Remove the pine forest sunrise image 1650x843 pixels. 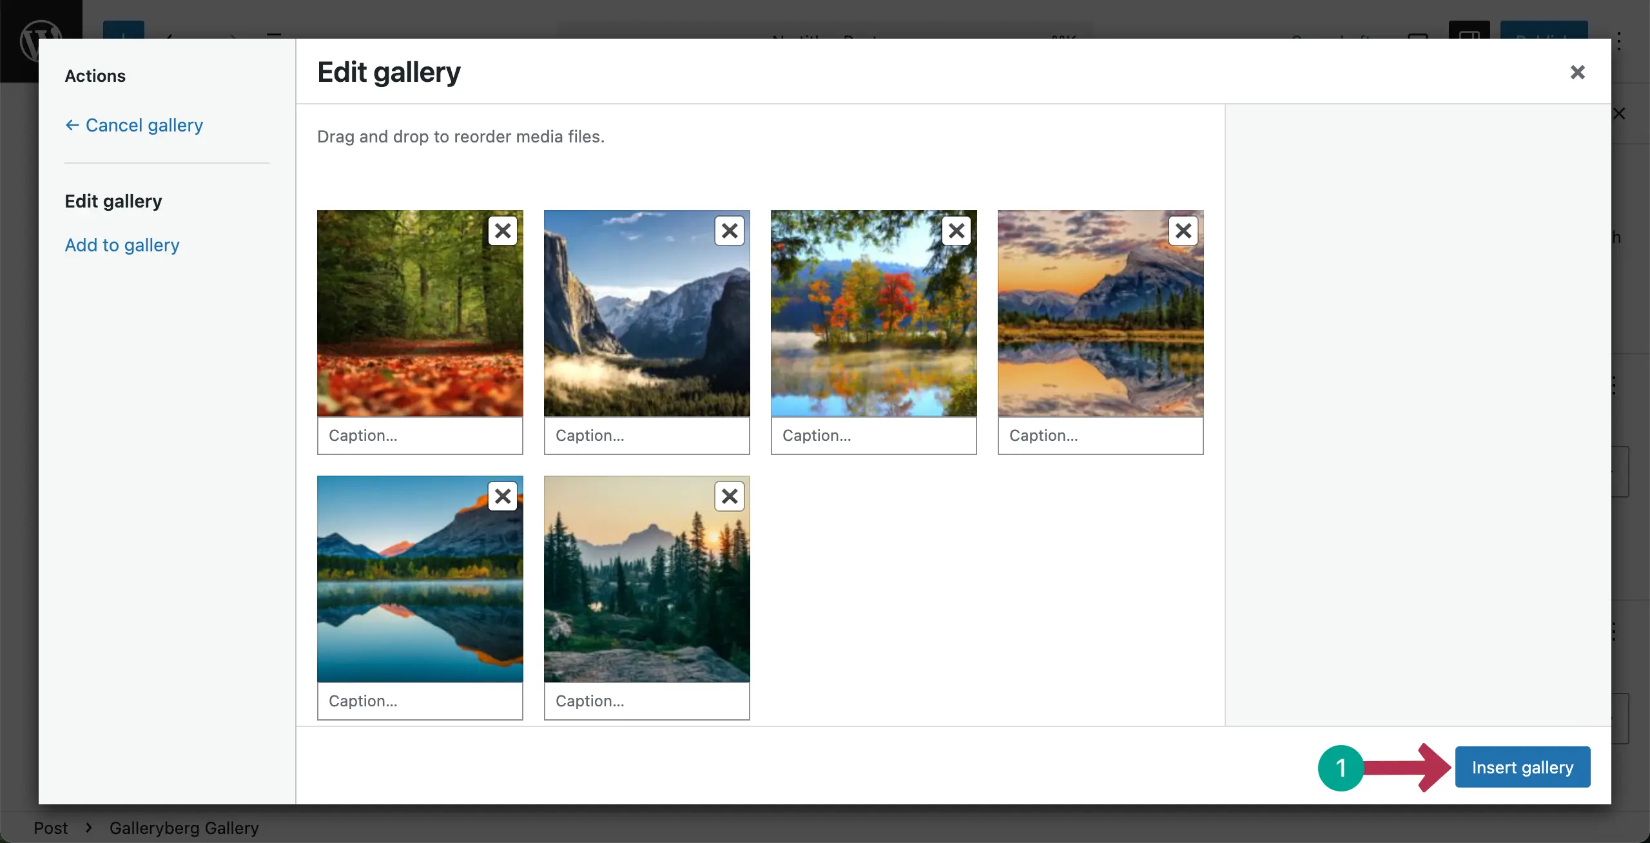pos(730,496)
